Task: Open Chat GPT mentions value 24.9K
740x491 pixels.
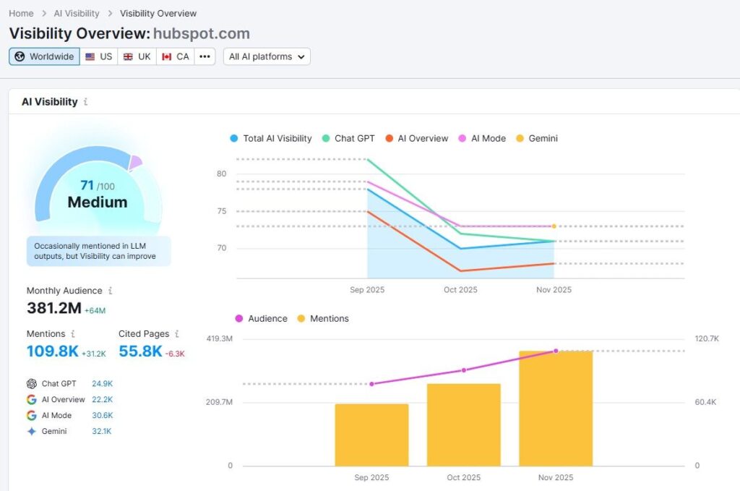Action: pos(103,384)
